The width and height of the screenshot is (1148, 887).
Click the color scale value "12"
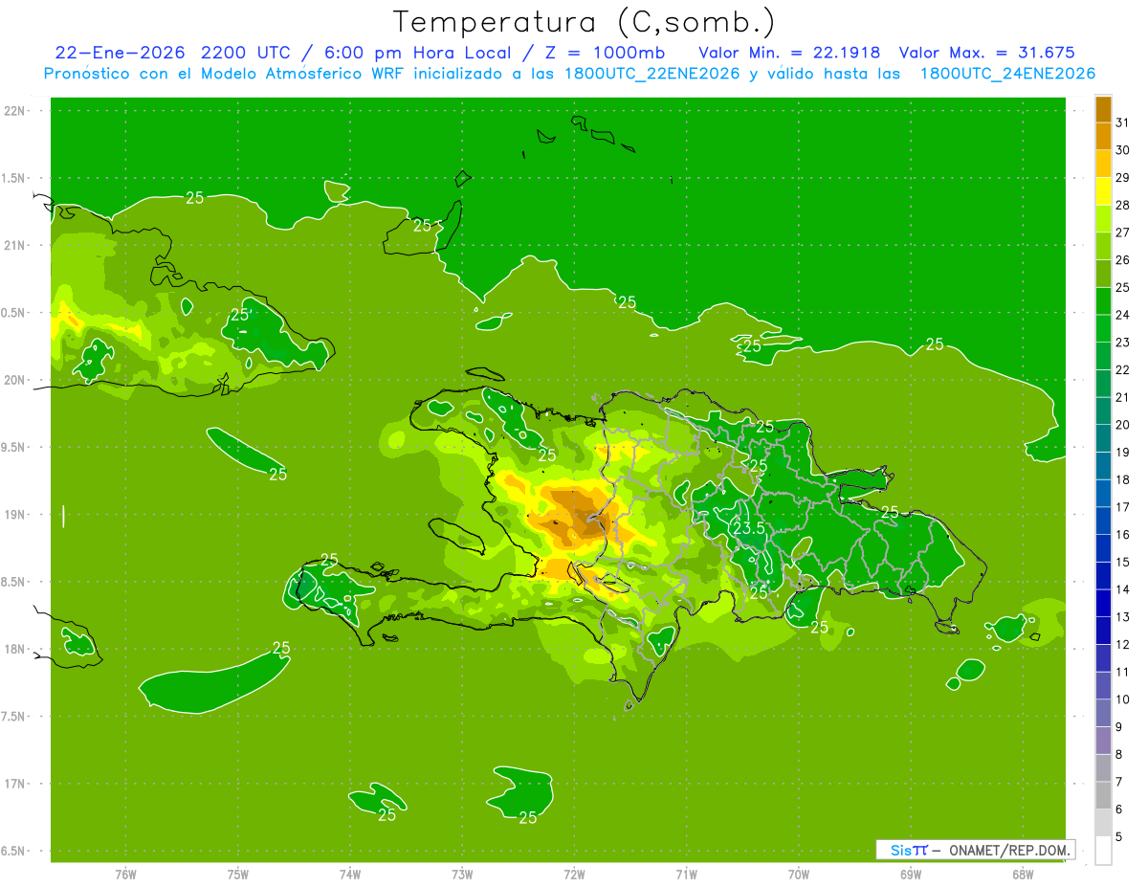pyautogui.click(x=1123, y=645)
